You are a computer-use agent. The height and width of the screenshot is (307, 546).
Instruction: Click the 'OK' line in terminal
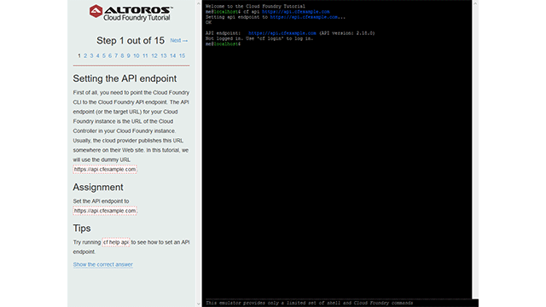(x=208, y=23)
